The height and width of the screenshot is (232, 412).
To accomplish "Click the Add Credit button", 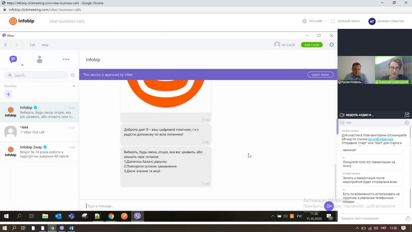I will click(311, 45).
